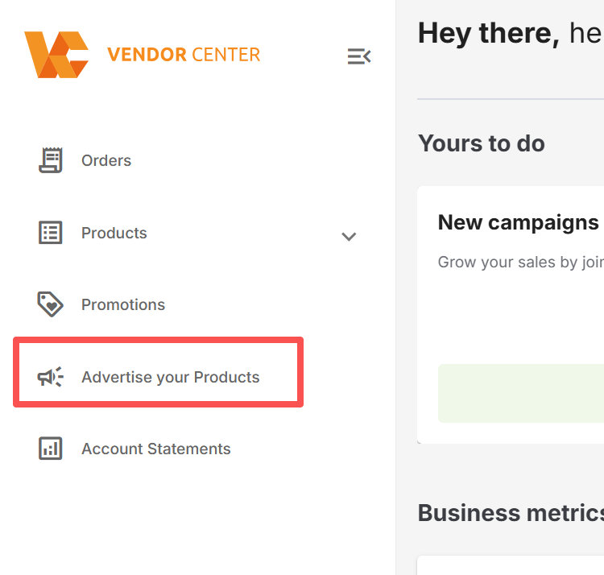This screenshot has height=575, width=604.
Task: Click the Promotions tag icon
Action: click(51, 304)
